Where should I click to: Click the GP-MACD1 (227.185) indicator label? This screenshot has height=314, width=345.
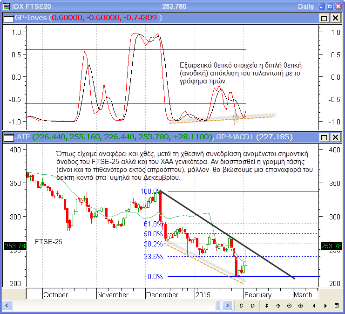click(x=254, y=137)
